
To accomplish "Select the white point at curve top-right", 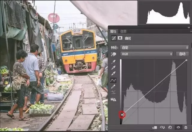I will [186, 60].
